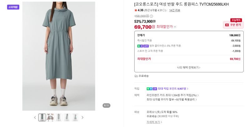
Task: Click the delivery truck icon by 무료배송
Action: click(x=136, y=76)
